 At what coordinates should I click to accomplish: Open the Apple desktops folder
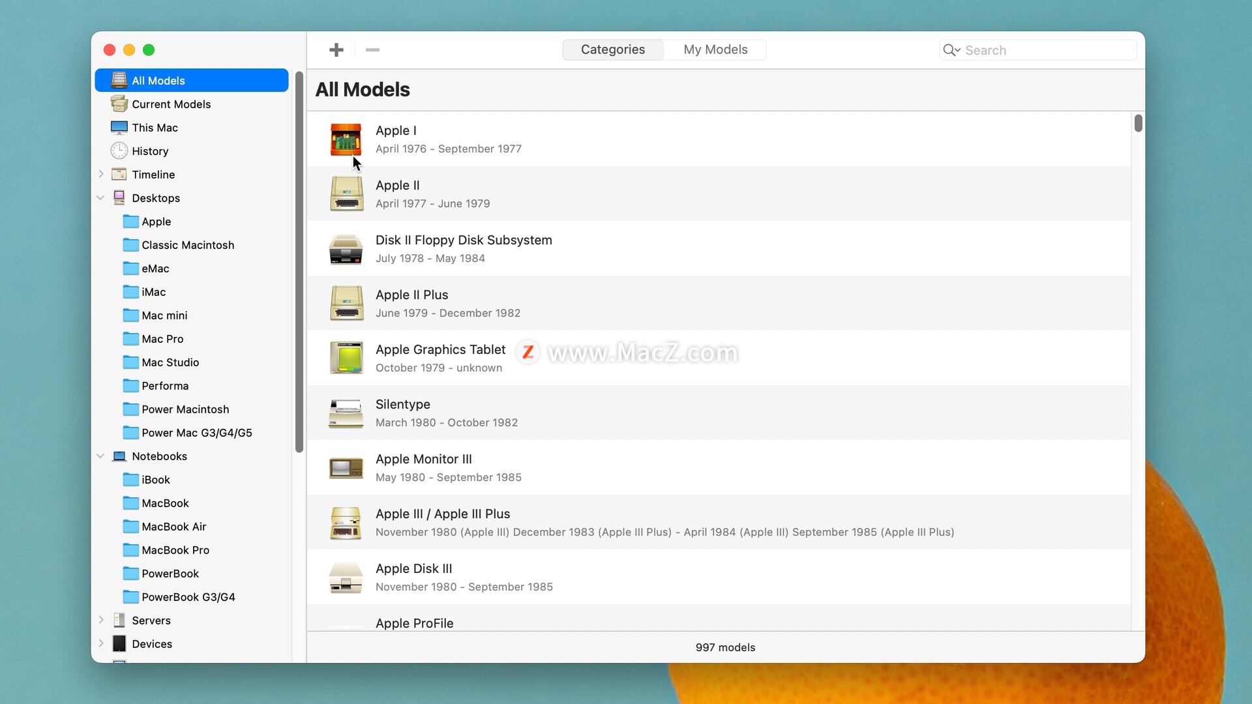[192, 221]
